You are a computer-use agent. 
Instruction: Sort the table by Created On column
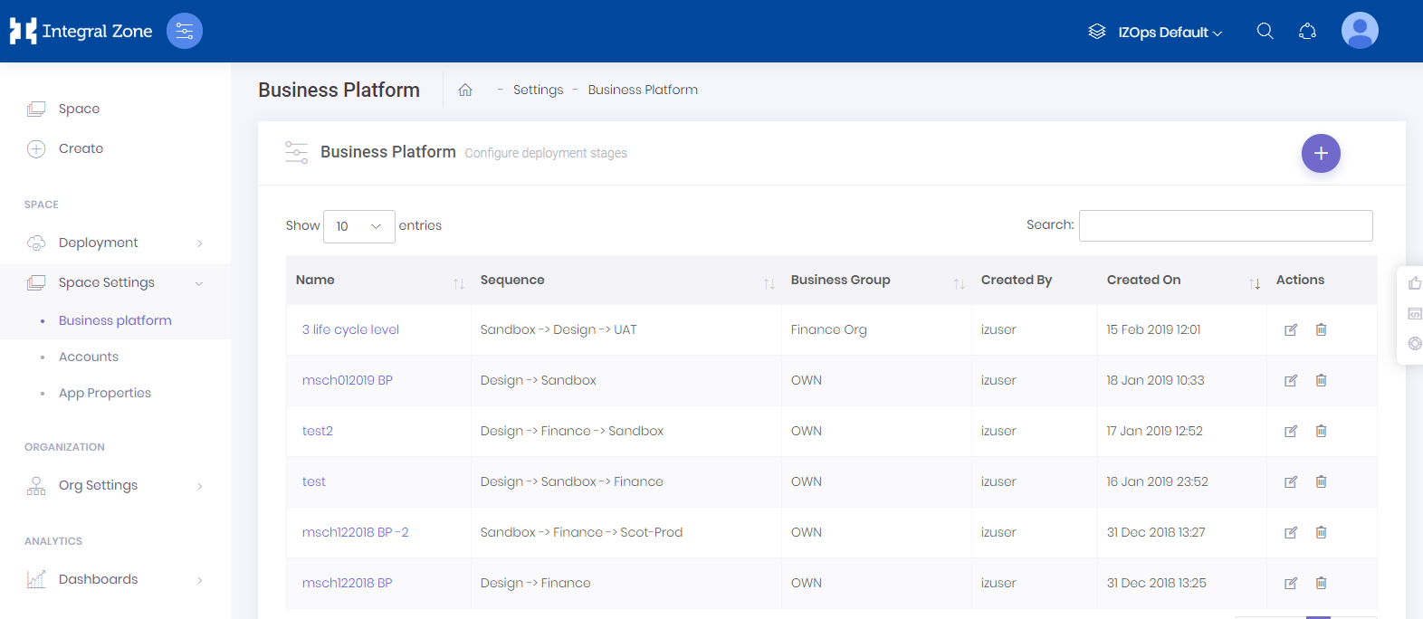coord(1182,281)
